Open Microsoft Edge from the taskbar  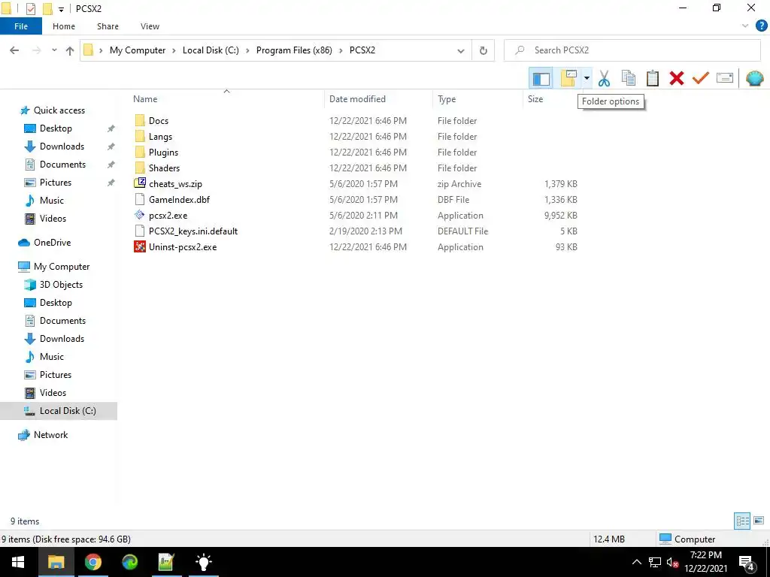(129, 562)
